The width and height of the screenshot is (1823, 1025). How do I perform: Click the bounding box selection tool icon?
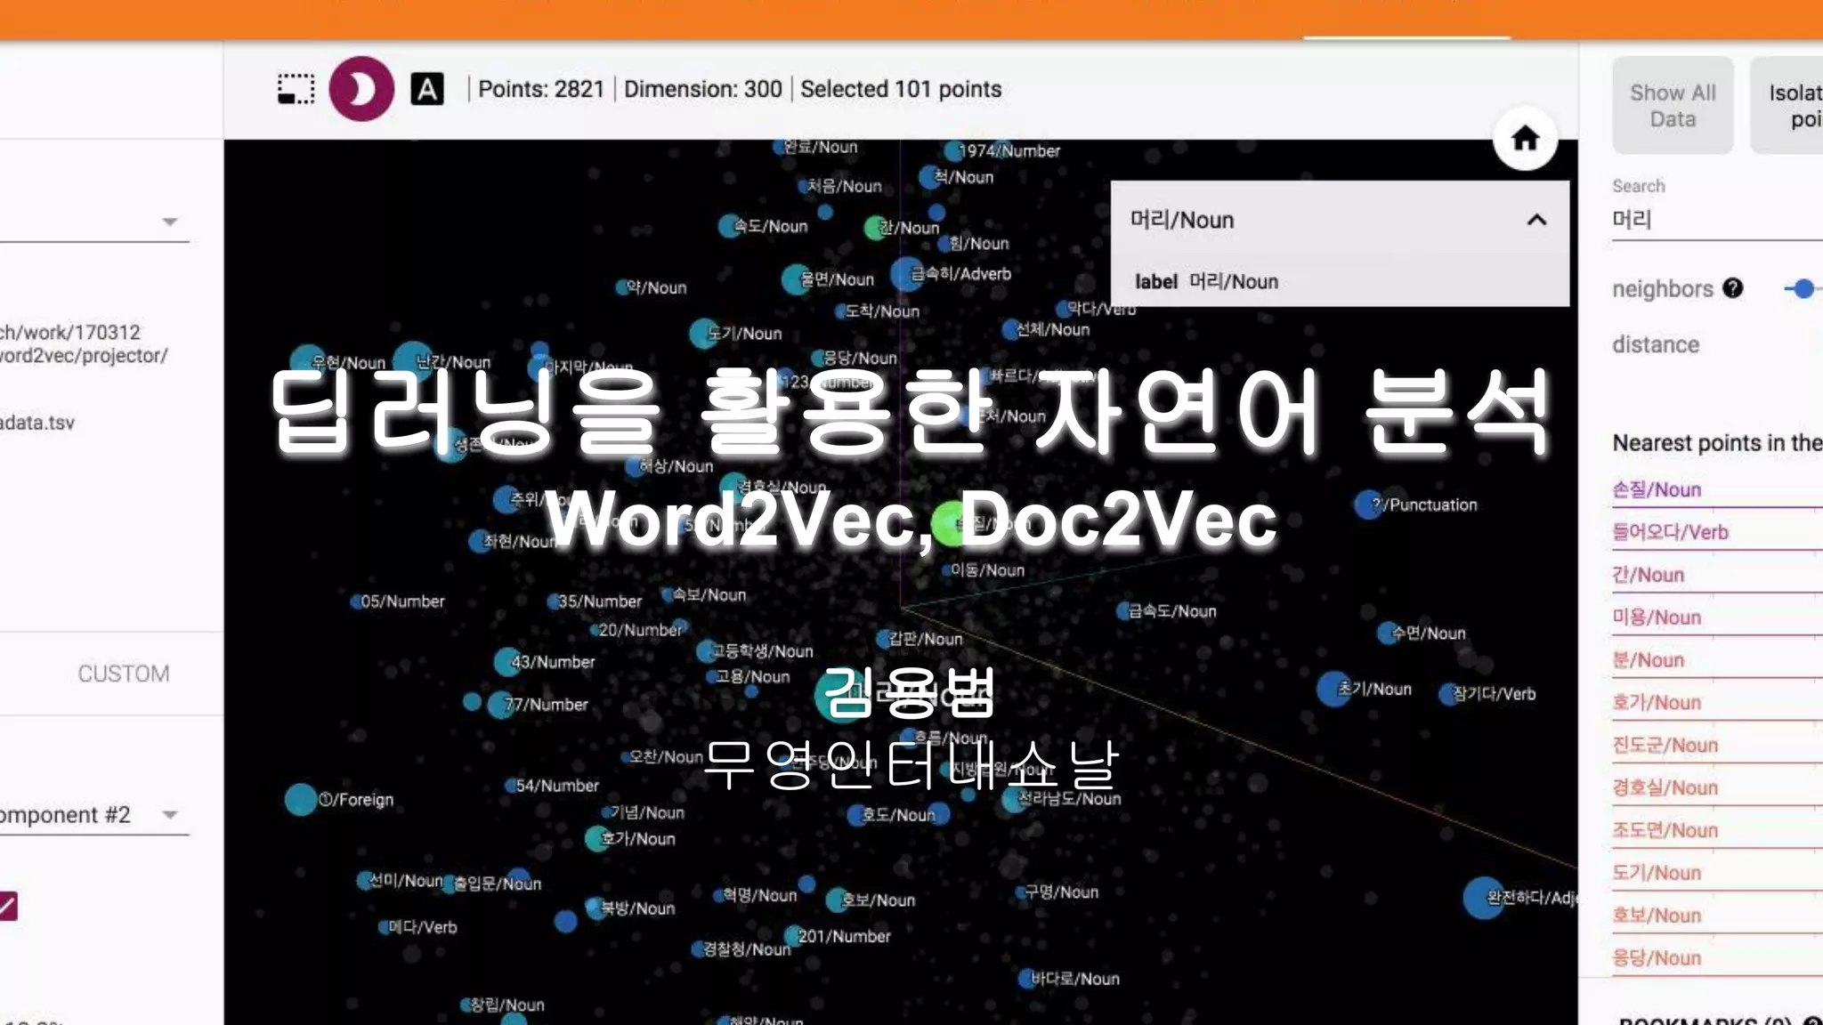pos(296,89)
